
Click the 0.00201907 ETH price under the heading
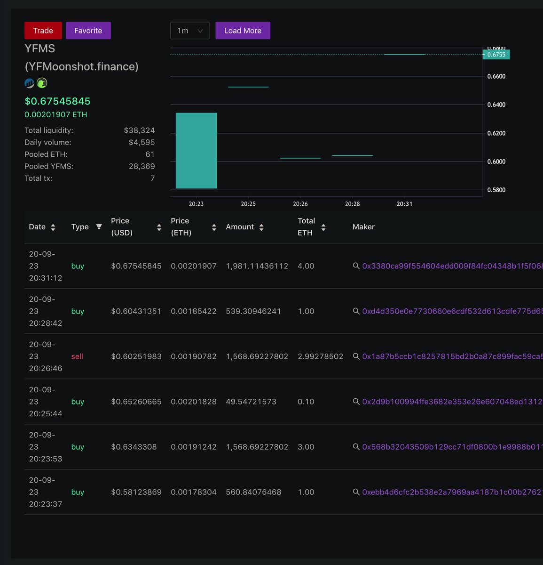coord(56,114)
